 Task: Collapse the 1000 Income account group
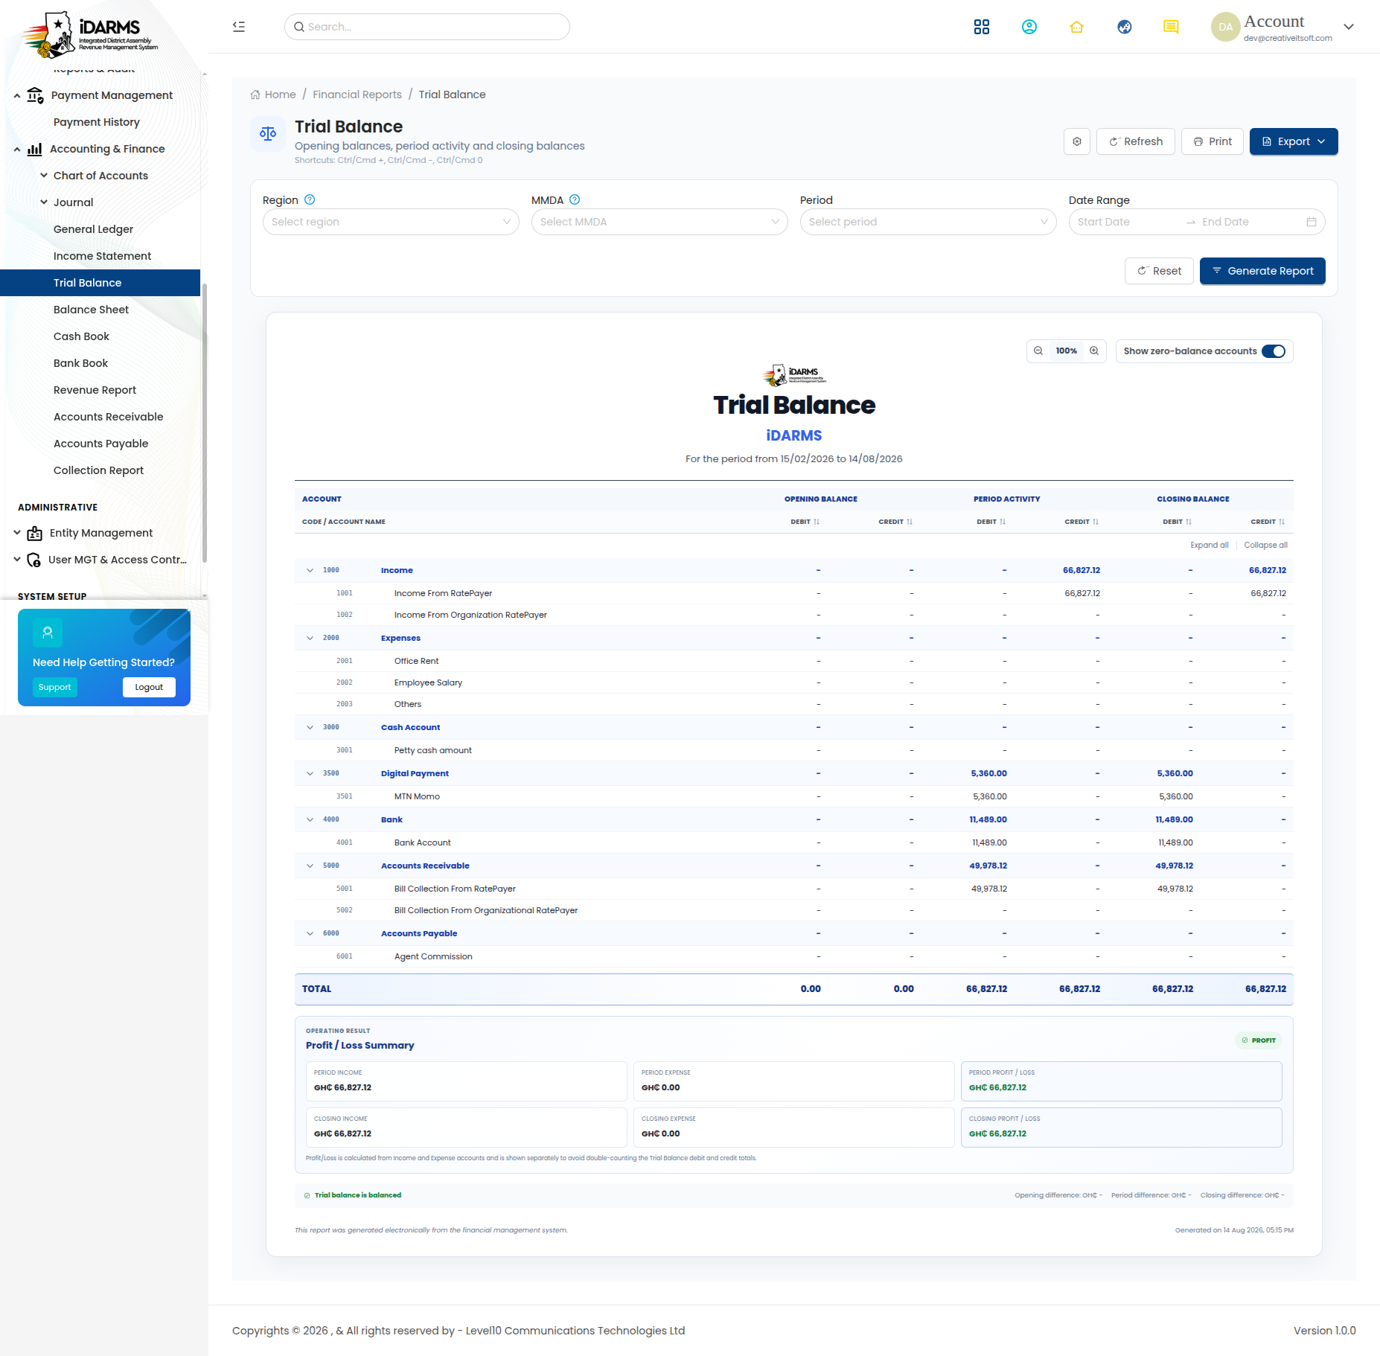click(310, 570)
